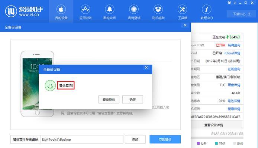The width and height of the screenshot is (258, 148).
Task: Click the 硬盘详情 disk details link
Action: (234, 85)
